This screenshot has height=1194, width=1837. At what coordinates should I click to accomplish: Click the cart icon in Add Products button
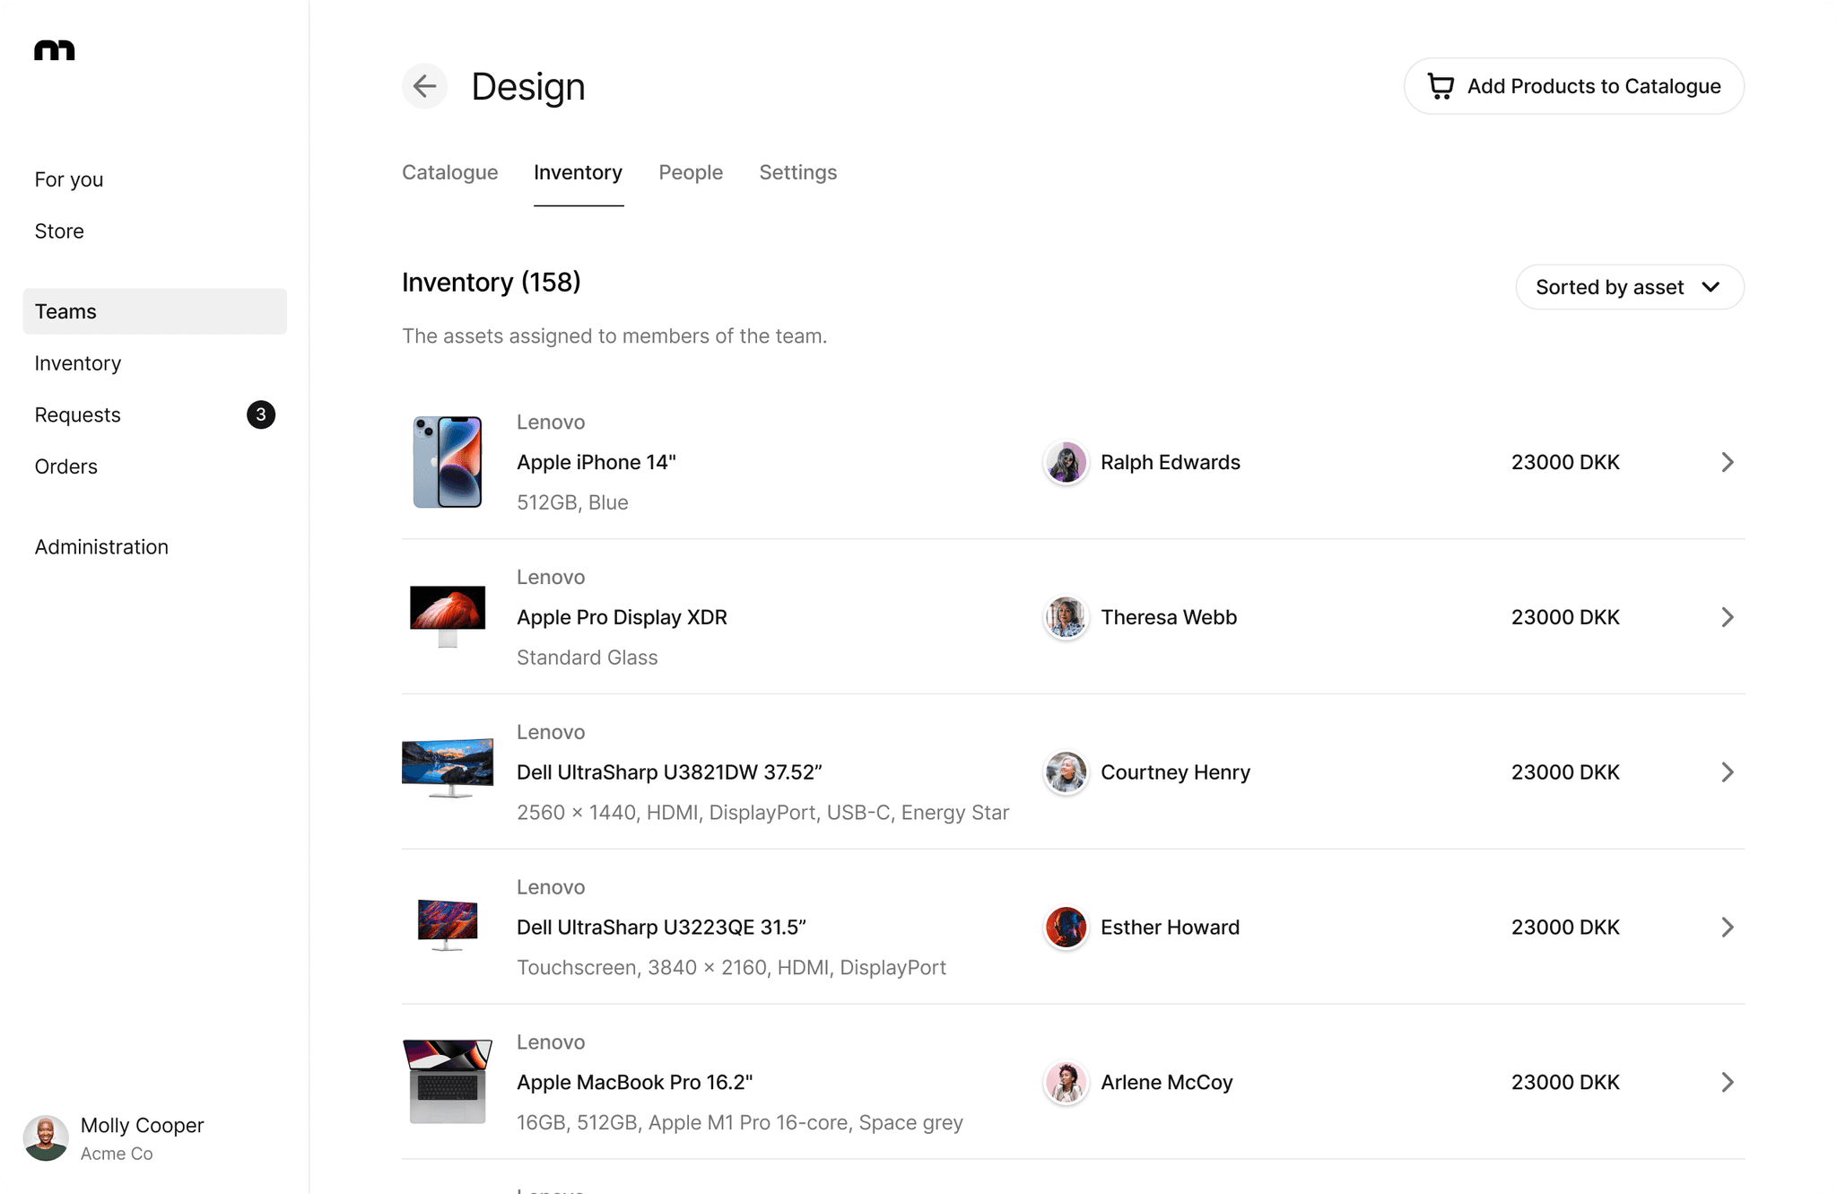(x=1441, y=86)
